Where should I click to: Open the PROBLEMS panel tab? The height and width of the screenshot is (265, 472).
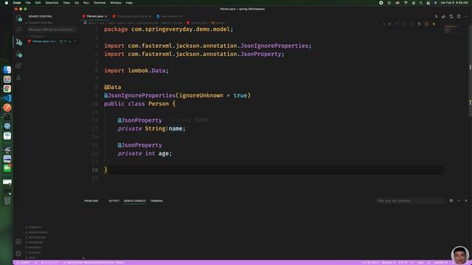tap(91, 201)
